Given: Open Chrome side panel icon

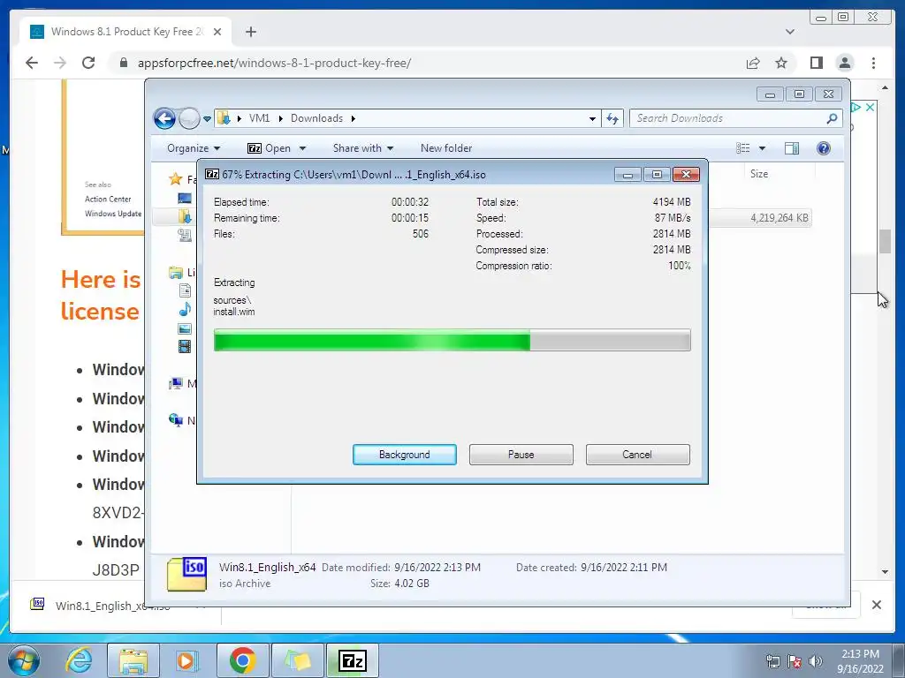Looking at the screenshot, I should click(816, 63).
